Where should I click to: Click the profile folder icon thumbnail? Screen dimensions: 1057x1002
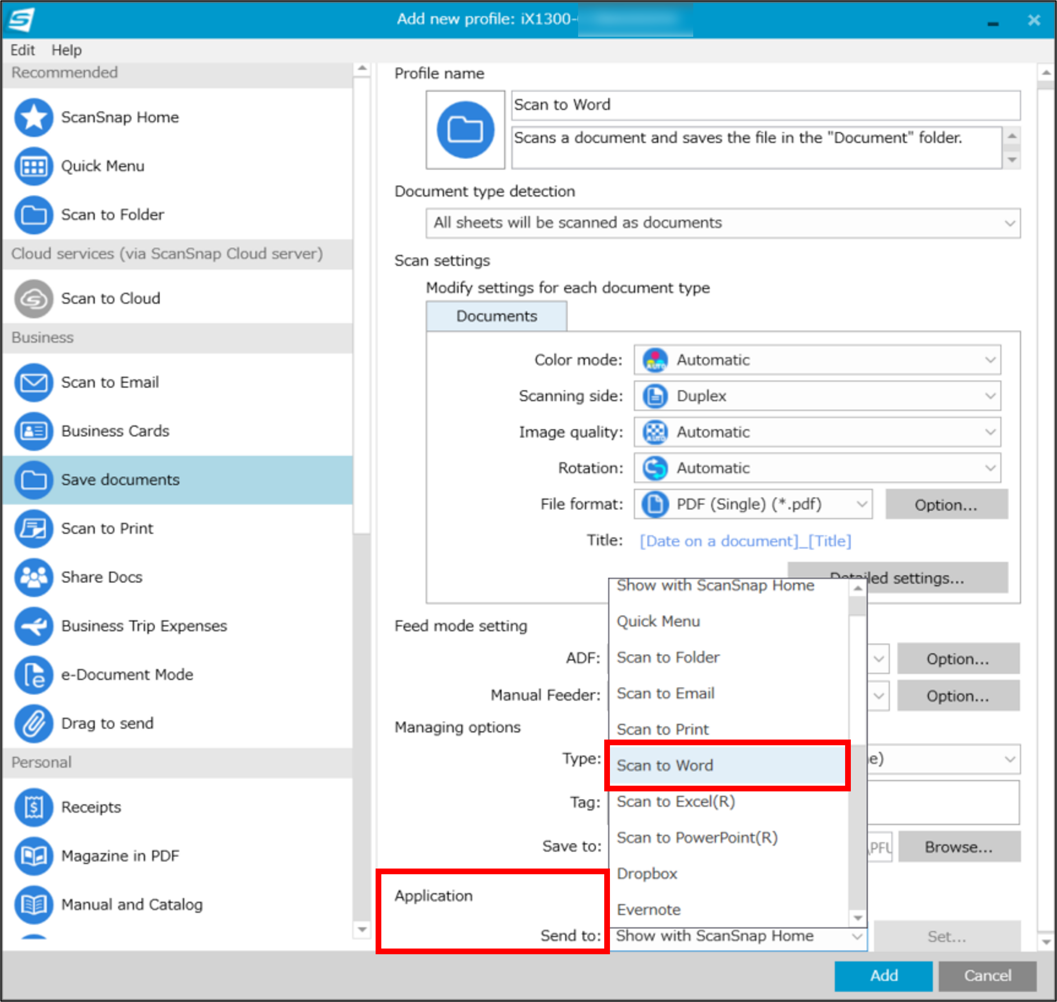(x=465, y=130)
